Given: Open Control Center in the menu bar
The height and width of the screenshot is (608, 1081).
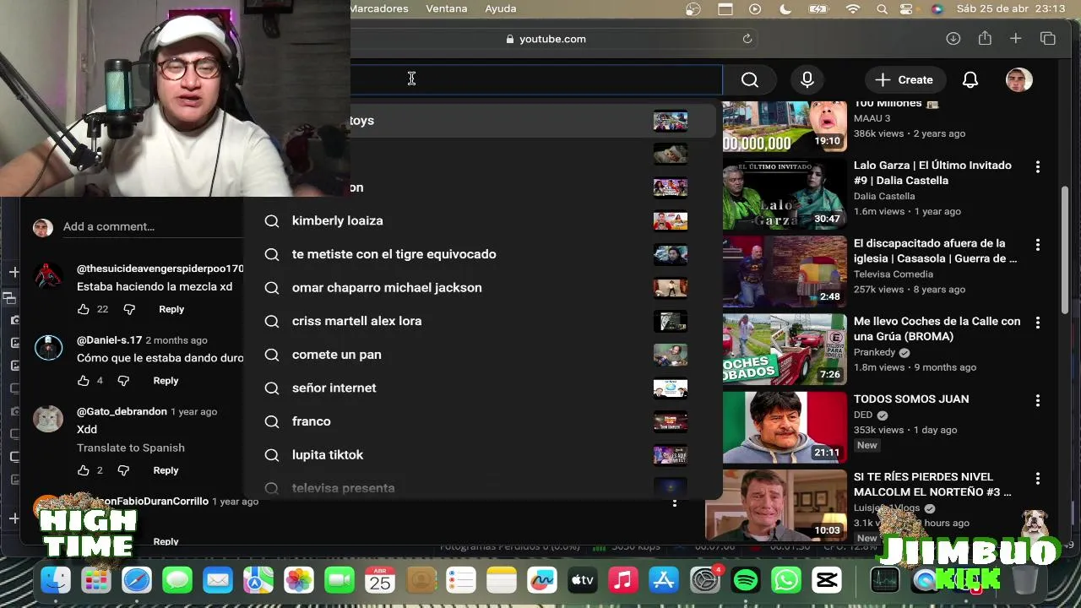Looking at the screenshot, I should [907, 8].
